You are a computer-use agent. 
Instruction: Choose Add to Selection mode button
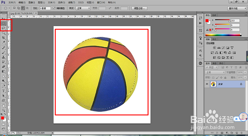(19, 8)
